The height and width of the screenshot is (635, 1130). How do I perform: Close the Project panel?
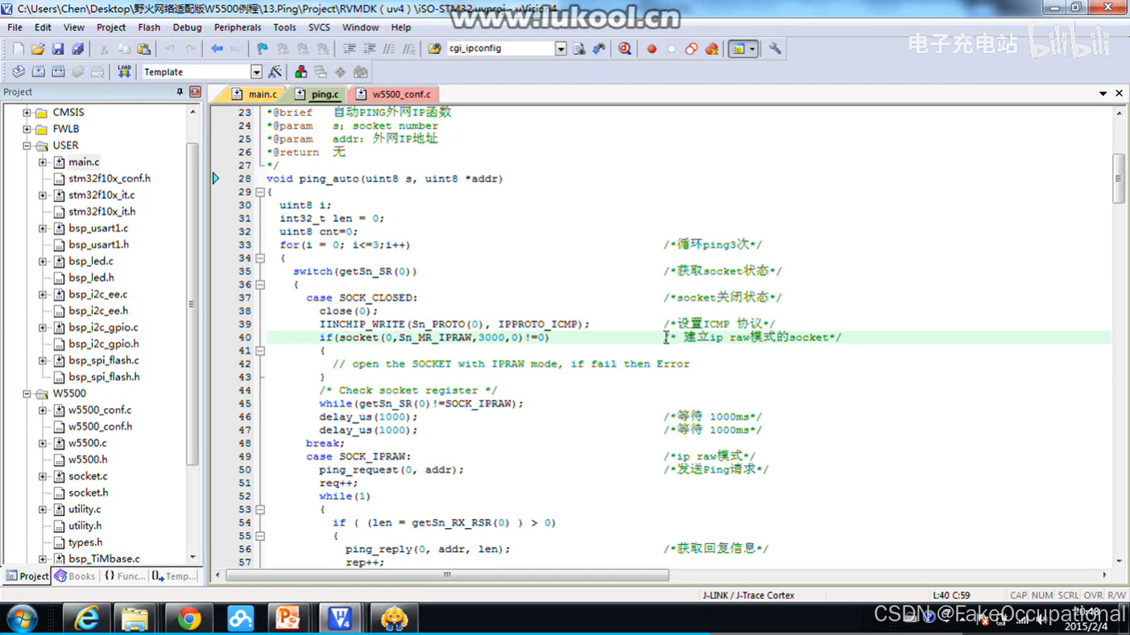pyautogui.click(x=195, y=93)
